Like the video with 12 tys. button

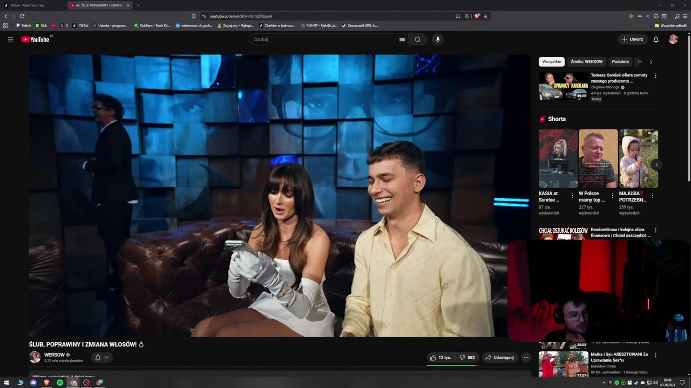440,357
